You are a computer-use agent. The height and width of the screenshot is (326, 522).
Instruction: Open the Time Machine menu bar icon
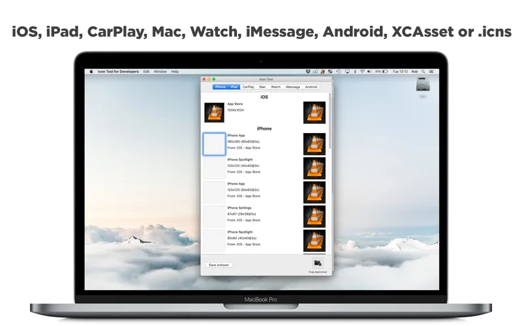[x=339, y=72]
